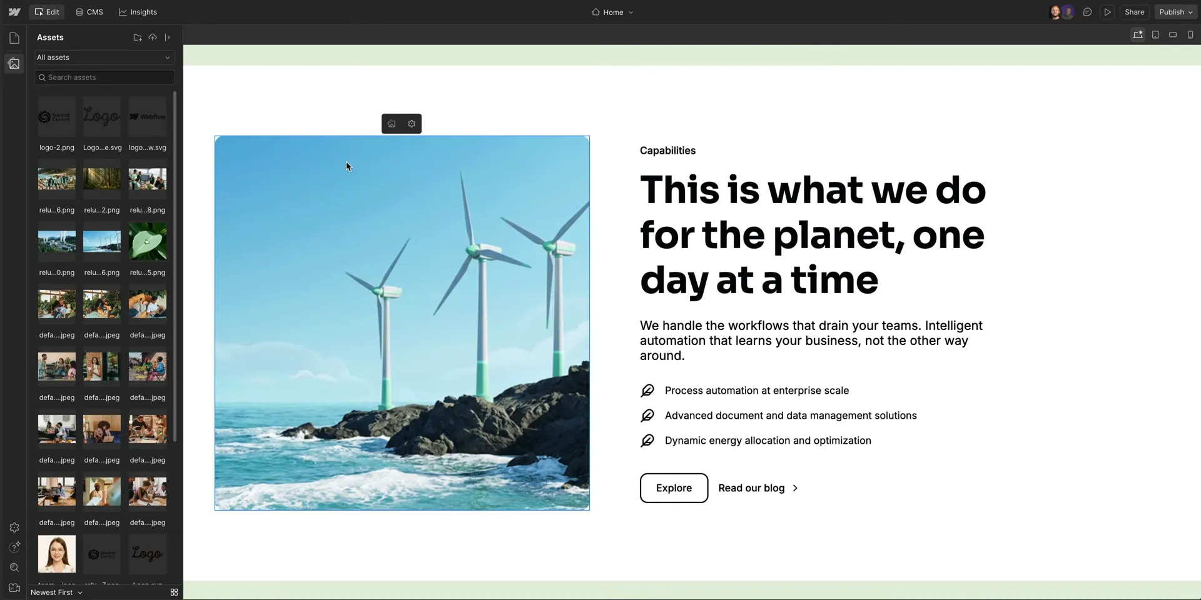Switch to tablet breakpoint
The height and width of the screenshot is (600, 1201).
1155,35
